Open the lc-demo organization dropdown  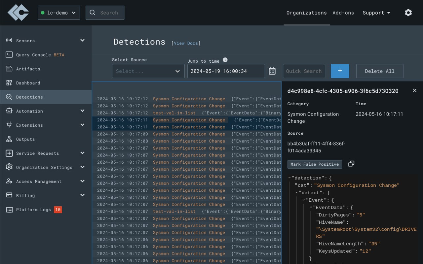click(59, 13)
